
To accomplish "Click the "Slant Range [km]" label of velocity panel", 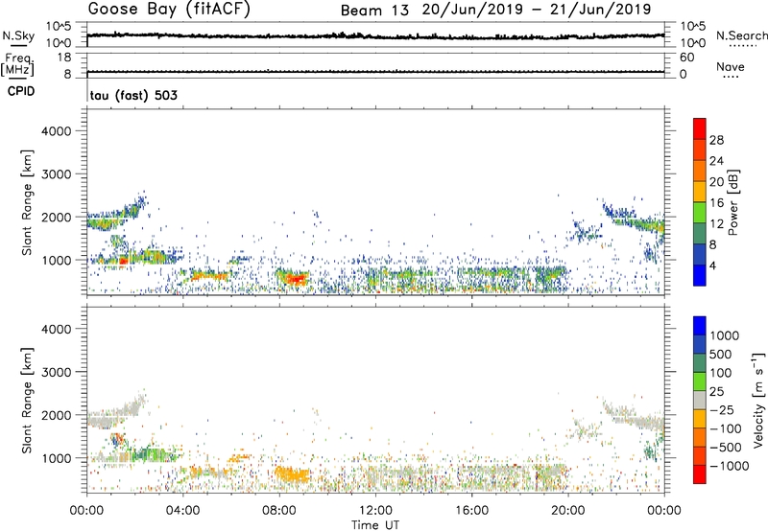I will [27, 401].
